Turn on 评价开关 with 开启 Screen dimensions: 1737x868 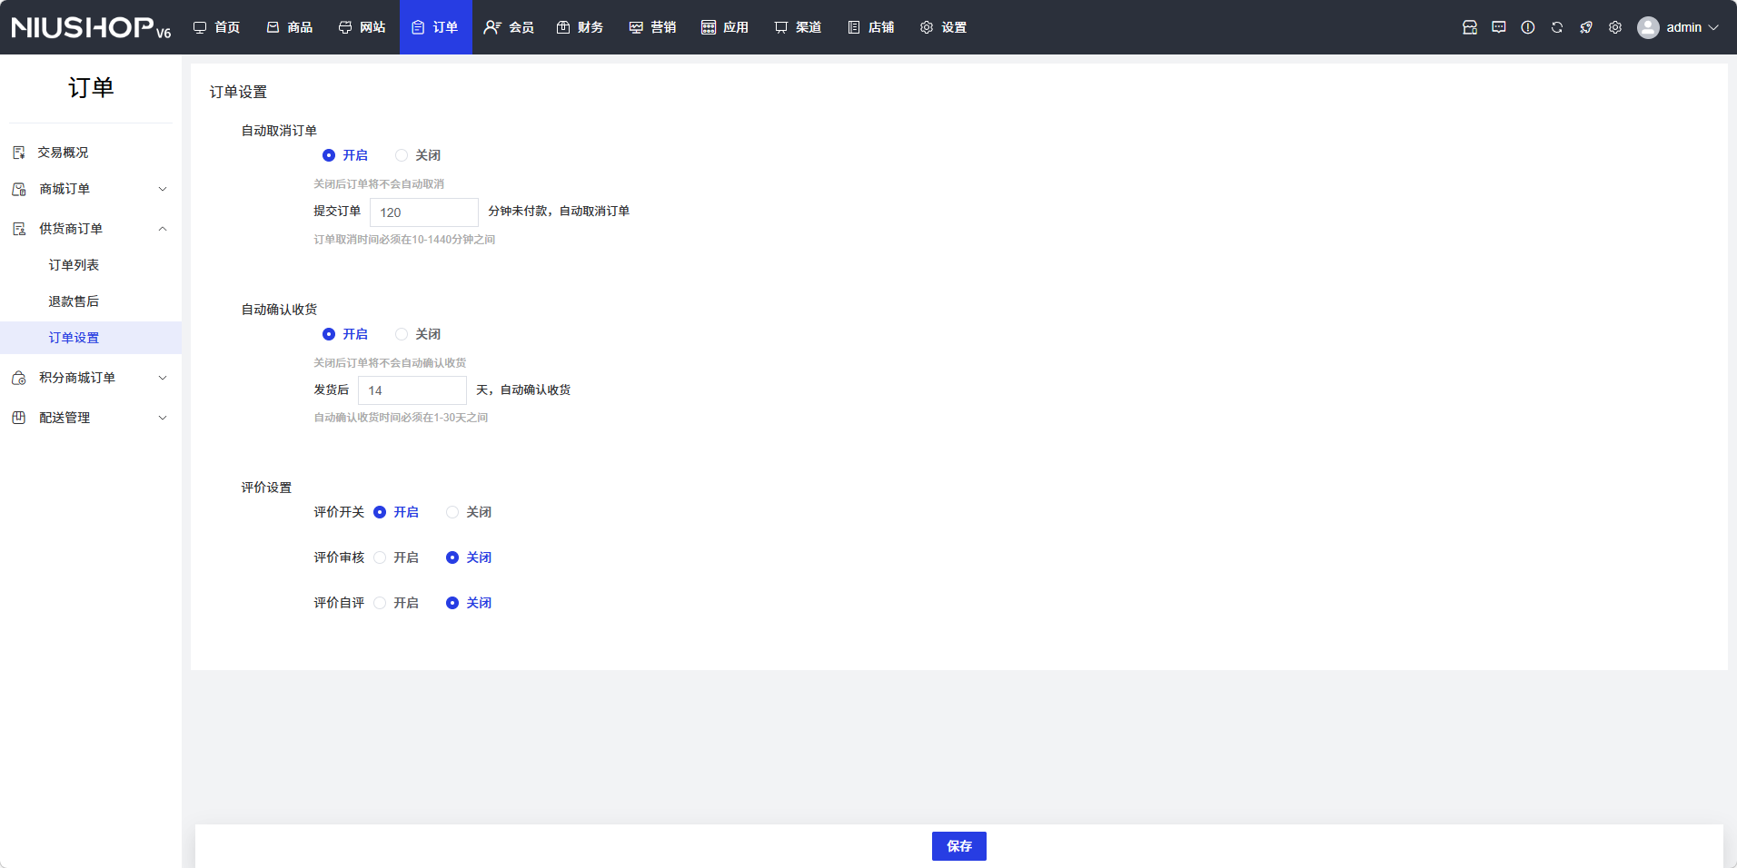pos(396,512)
